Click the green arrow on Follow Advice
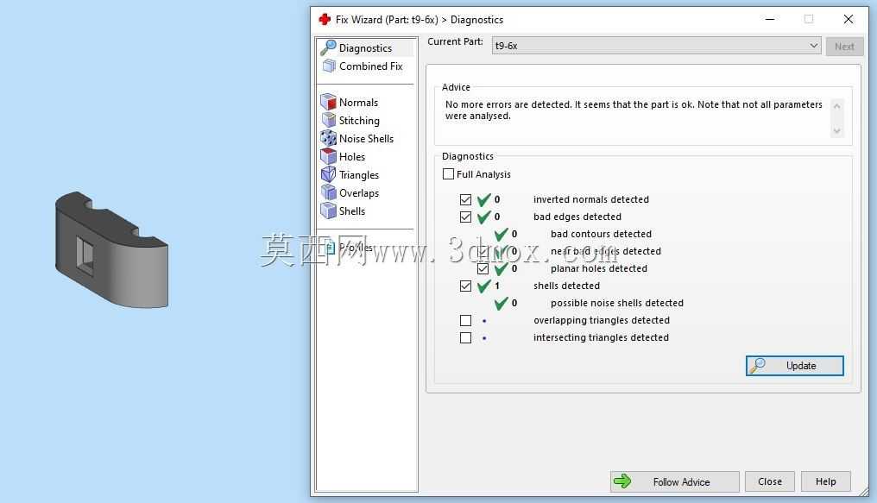 pos(622,481)
